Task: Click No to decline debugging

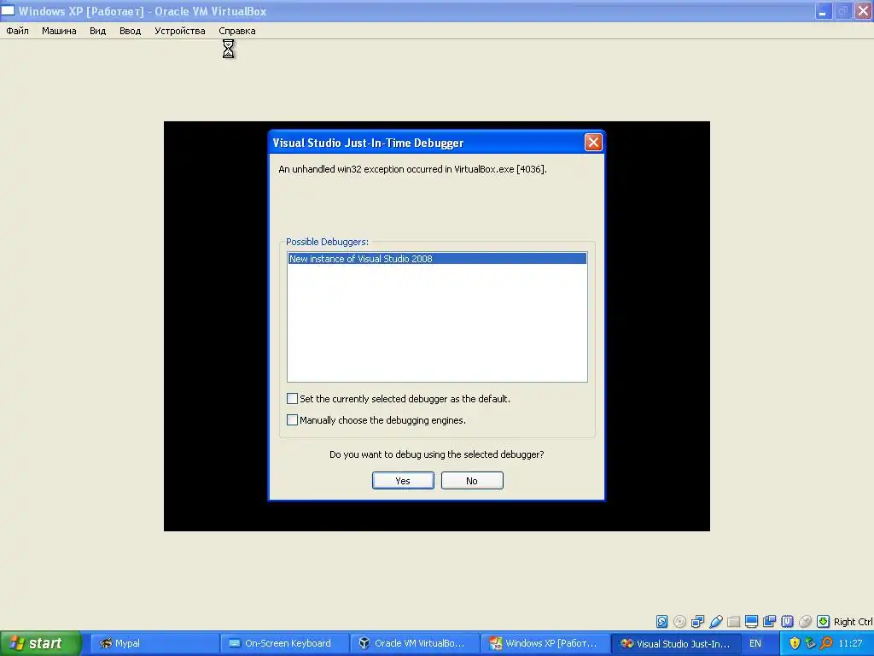Action: pyautogui.click(x=472, y=480)
